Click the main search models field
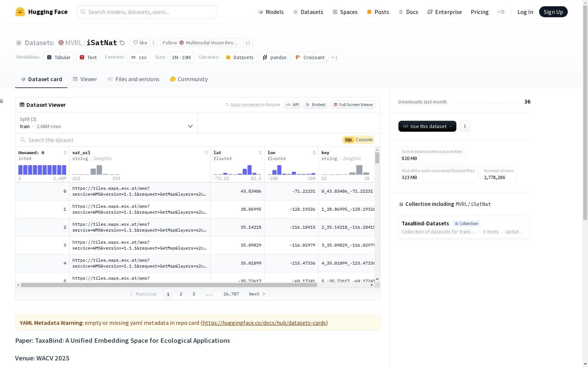Image resolution: width=588 pixels, height=367 pixels. click(147, 12)
